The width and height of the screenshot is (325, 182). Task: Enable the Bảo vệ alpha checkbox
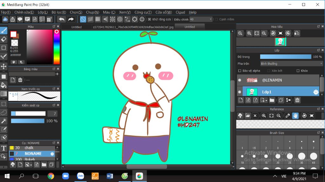pos(240,71)
